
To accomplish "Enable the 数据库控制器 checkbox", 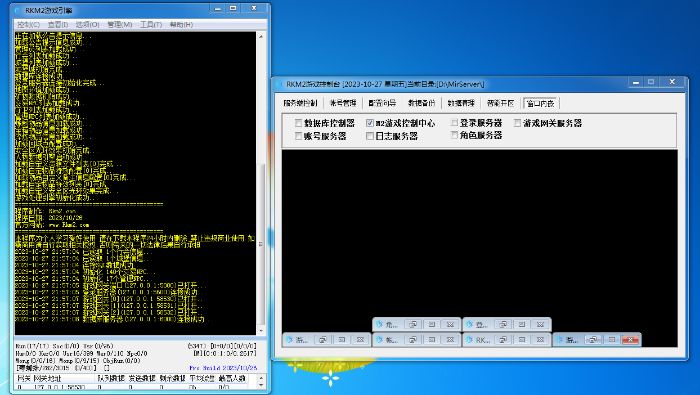I will (299, 123).
